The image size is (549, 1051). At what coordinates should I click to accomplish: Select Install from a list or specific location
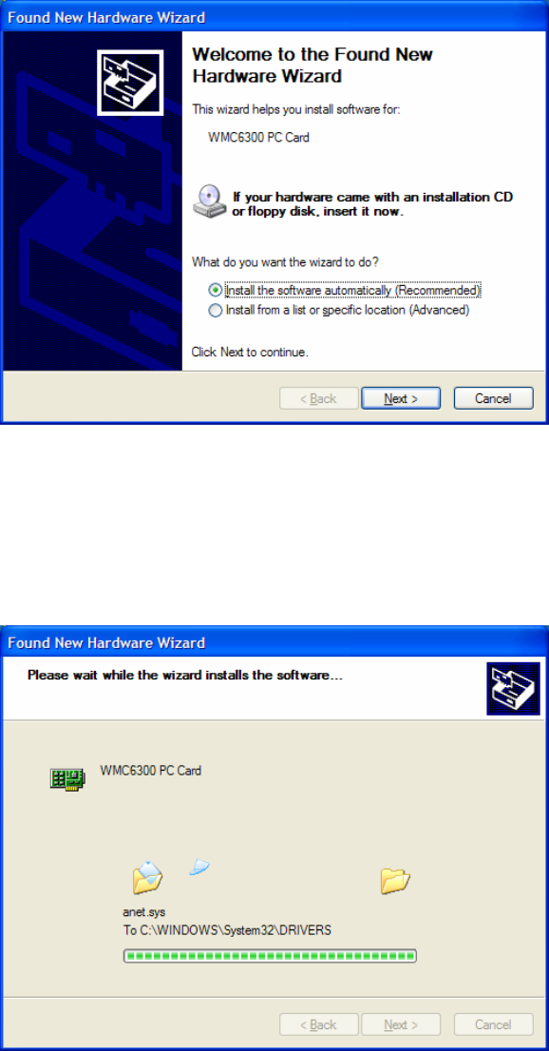[339, 311]
